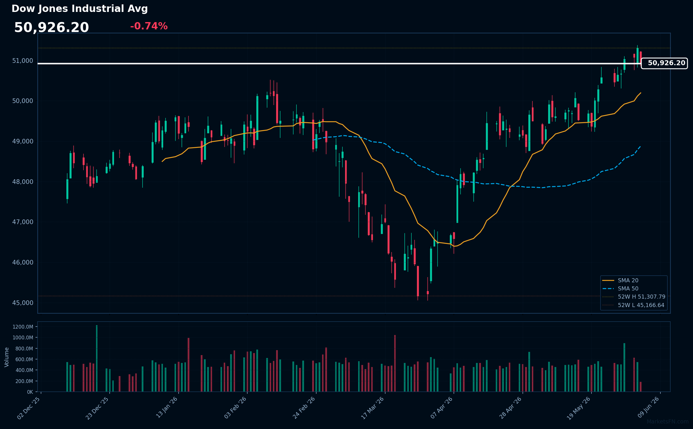Click the 800.0M volume axis label
693x429 pixels.
pyautogui.click(x=24, y=349)
